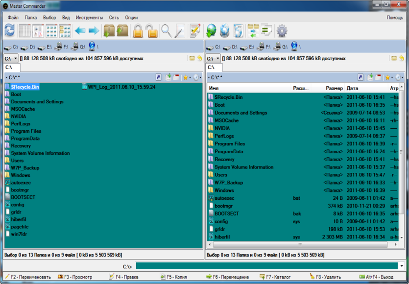
Task: Click the add tab icon in left panel
Action: tap(168, 77)
